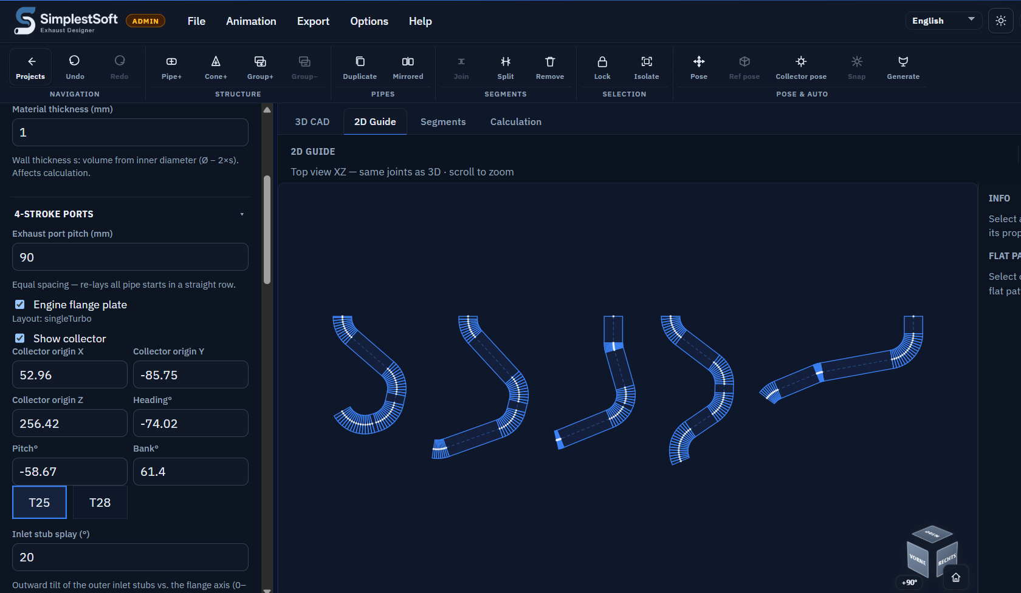This screenshot has width=1021, height=593.
Task: Click the VORNE face of view cube
Action: (x=918, y=559)
